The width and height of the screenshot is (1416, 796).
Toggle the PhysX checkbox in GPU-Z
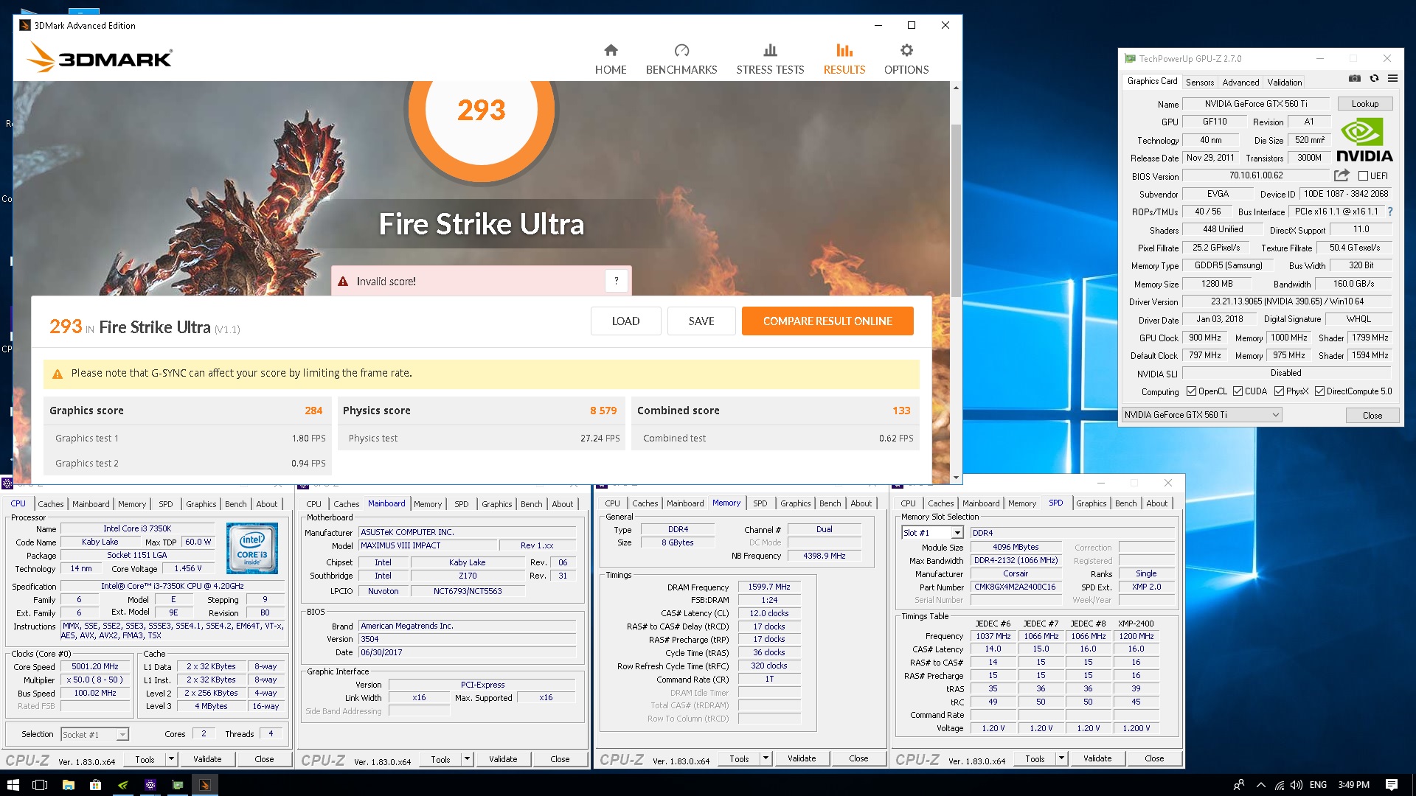(1279, 391)
